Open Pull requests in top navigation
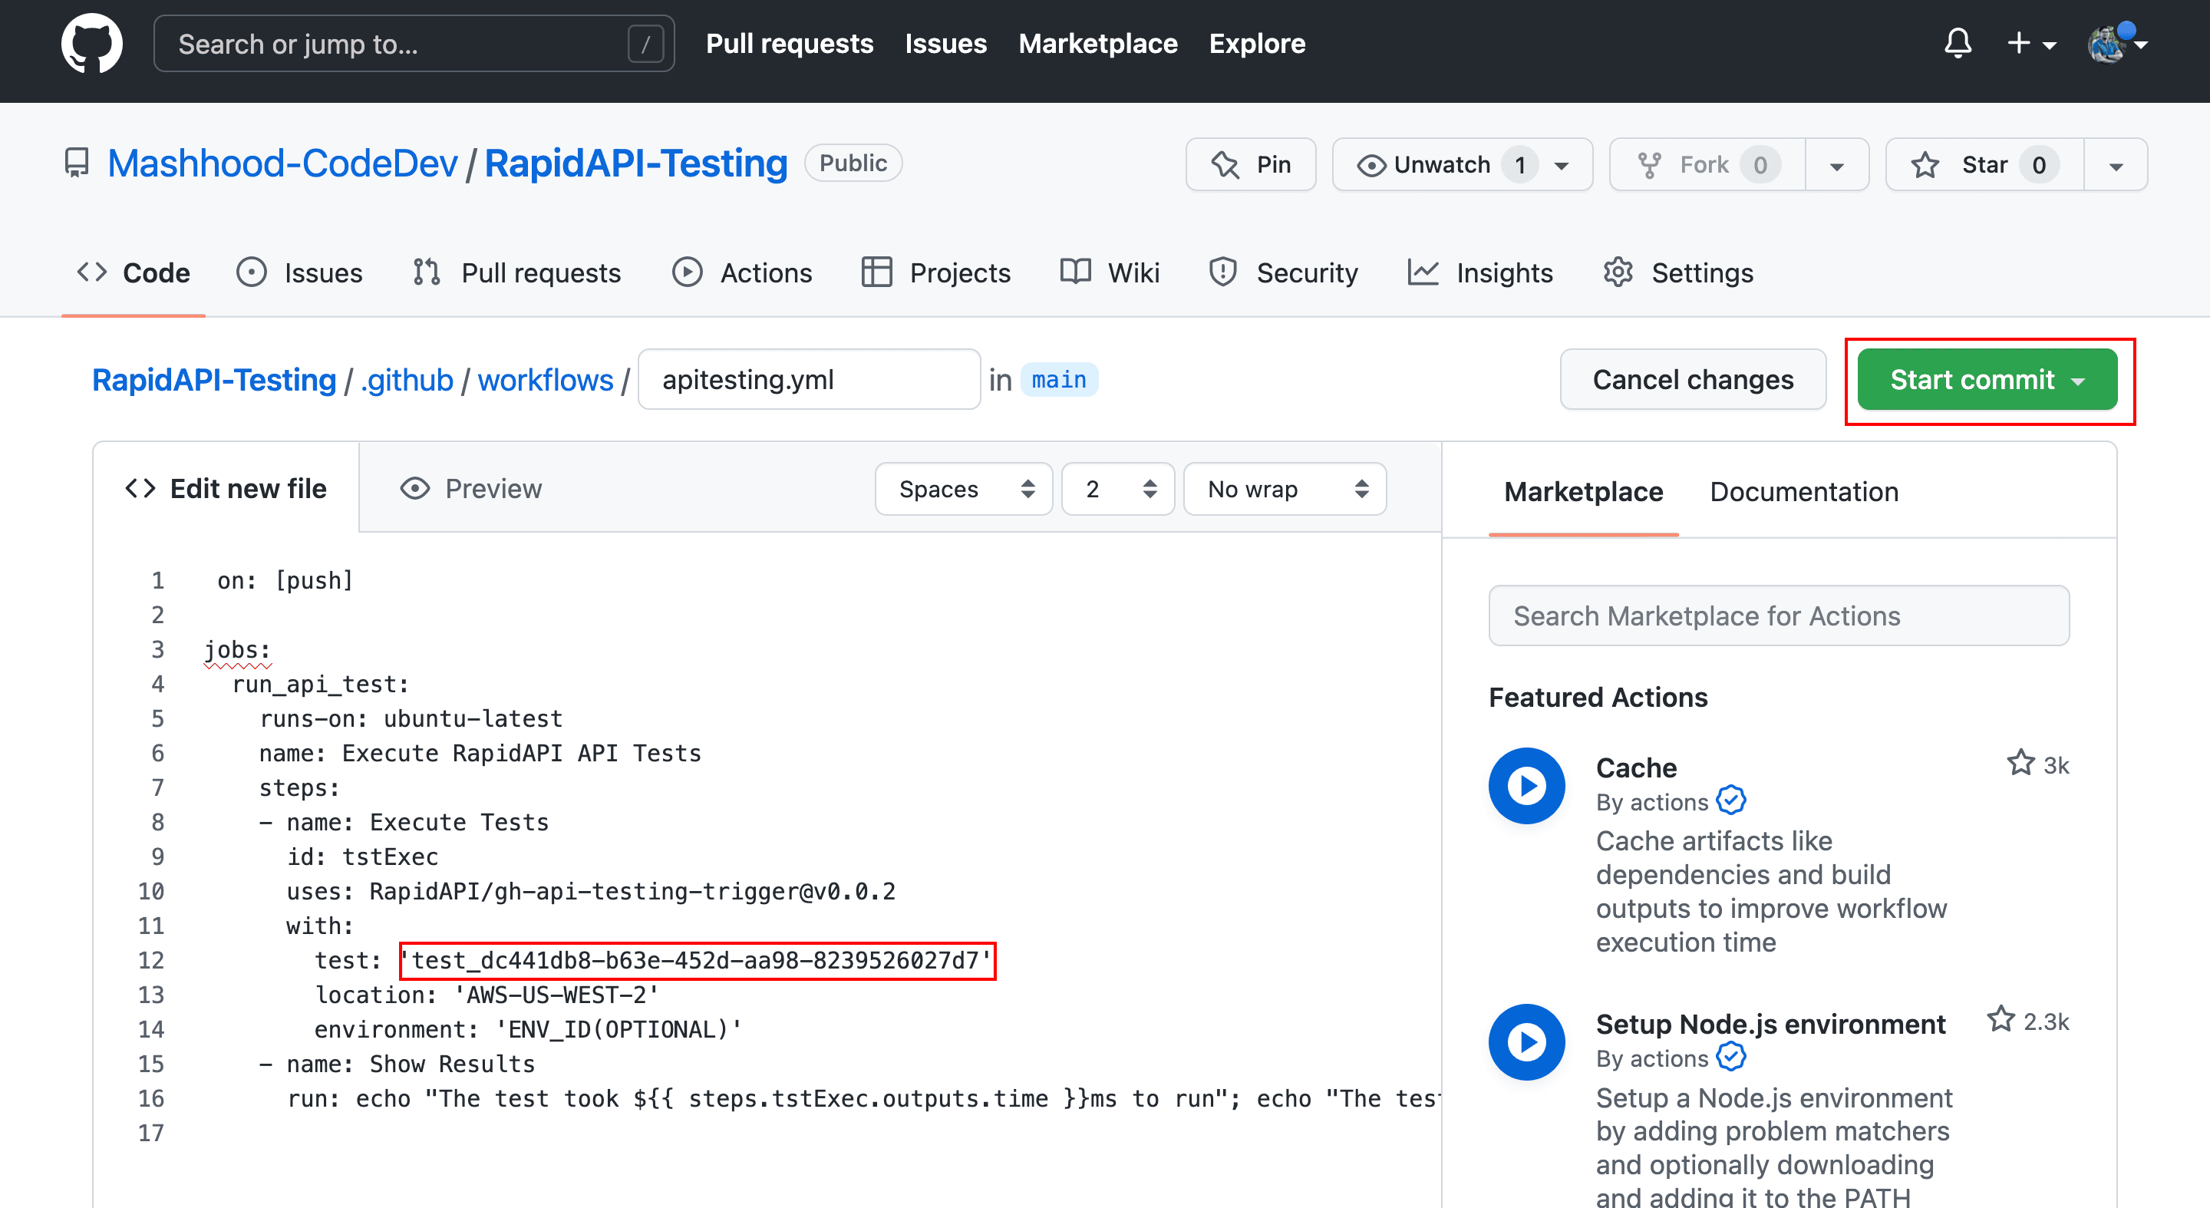Image resolution: width=2210 pixels, height=1208 pixels. coord(790,44)
